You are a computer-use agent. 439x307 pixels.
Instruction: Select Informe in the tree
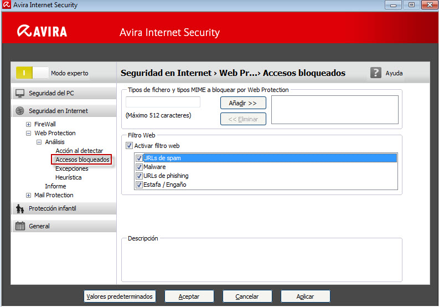(x=55, y=186)
